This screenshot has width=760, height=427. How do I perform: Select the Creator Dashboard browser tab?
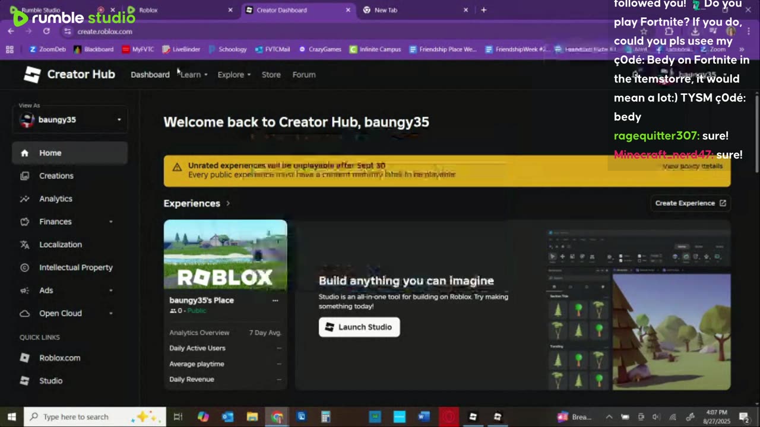298,10
